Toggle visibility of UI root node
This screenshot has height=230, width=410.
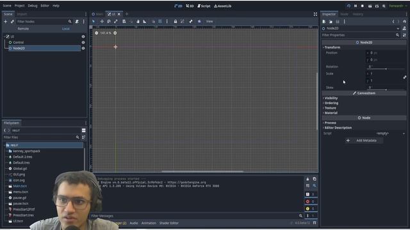pos(83,37)
